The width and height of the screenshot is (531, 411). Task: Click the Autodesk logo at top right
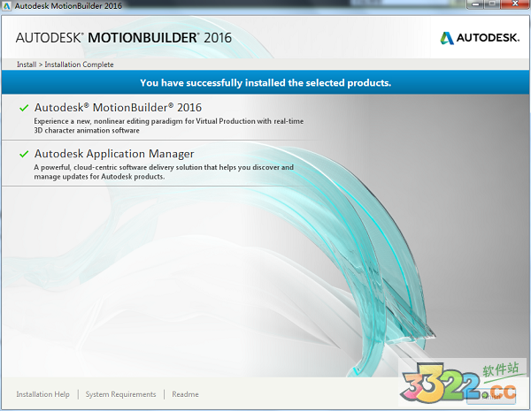click(x=480, y=38)
